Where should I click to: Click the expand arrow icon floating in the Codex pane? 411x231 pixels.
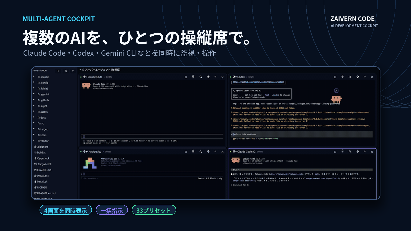coord(336,91)
